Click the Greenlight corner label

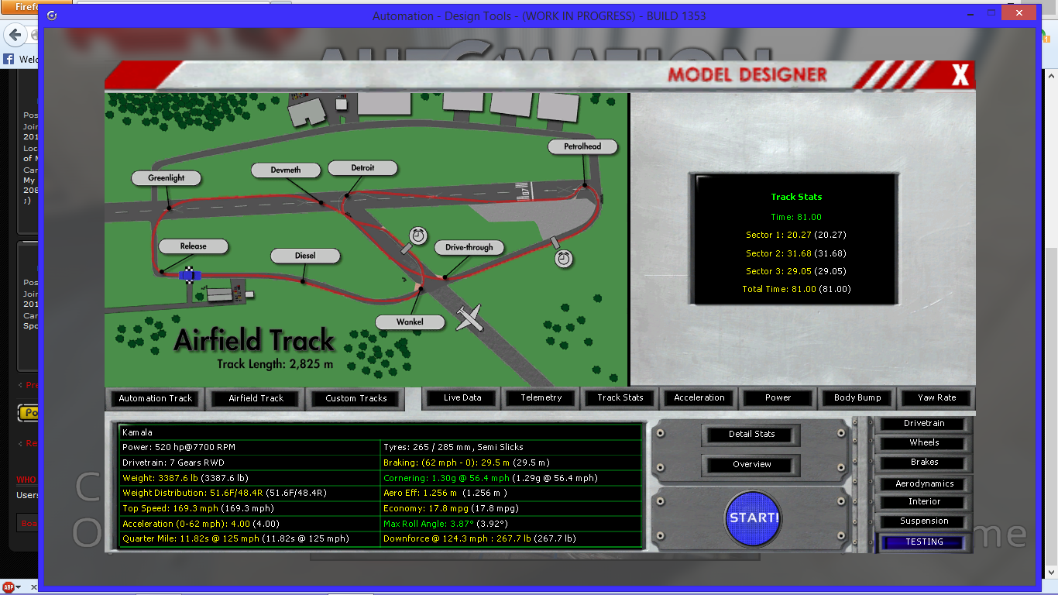tap(167, 178)
